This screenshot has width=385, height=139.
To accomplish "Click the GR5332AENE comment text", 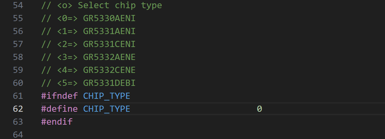I will click(109, 57).
